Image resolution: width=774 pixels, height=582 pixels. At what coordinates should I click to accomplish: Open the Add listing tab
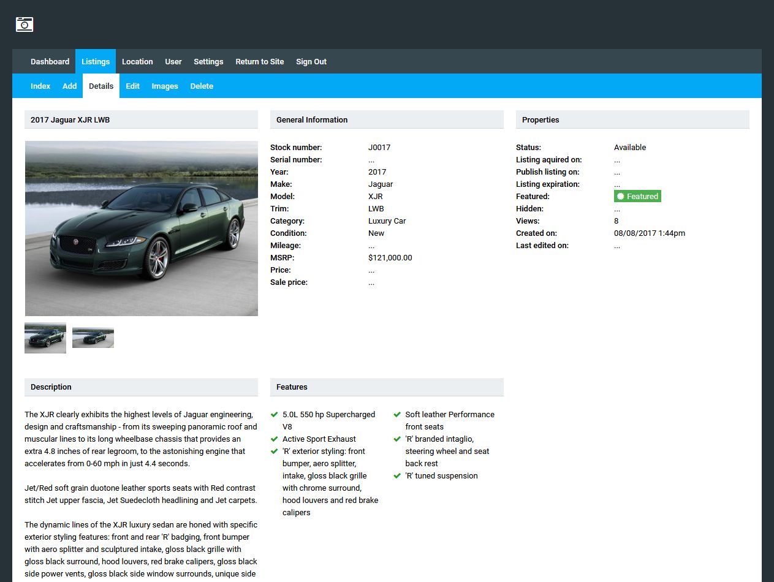pos(70,86)
